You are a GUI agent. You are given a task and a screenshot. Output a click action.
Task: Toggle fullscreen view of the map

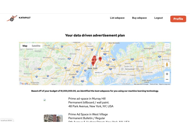167,46
